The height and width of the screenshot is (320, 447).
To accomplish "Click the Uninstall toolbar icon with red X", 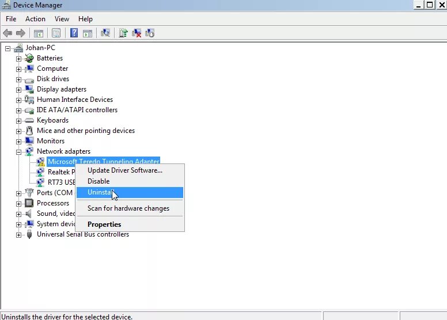I will (x=137, y=33).
